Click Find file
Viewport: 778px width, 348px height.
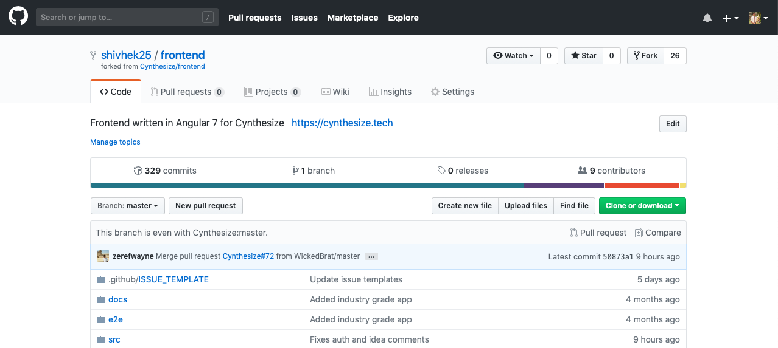coord(575,206)
